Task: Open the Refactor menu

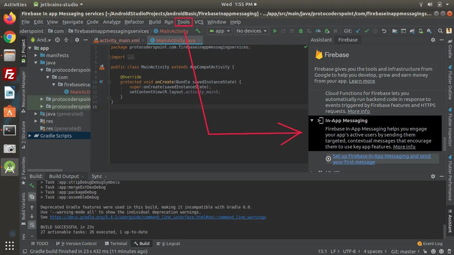Action: [x=134, y=22]
